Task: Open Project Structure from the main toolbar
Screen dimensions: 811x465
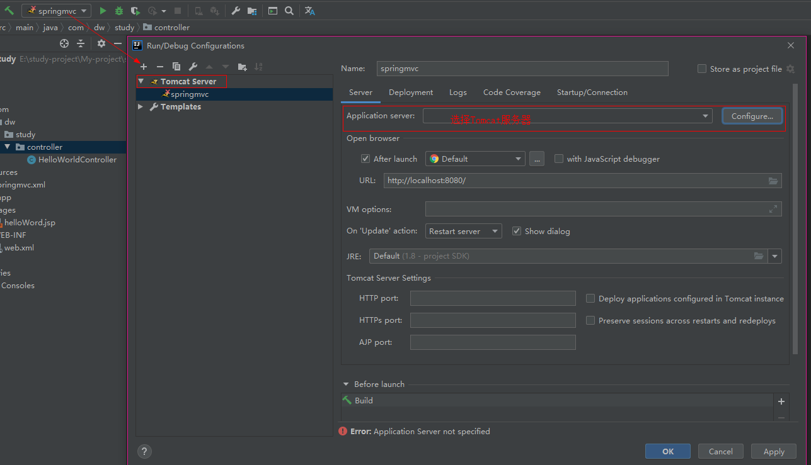Action: (252, 11)
